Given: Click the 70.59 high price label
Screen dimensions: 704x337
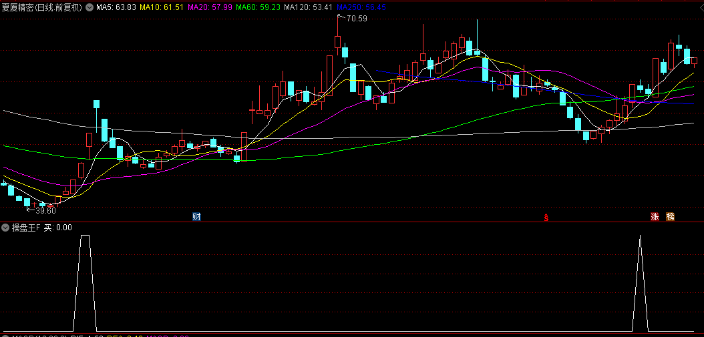Looking at the screenshot, I should (357, 19).
